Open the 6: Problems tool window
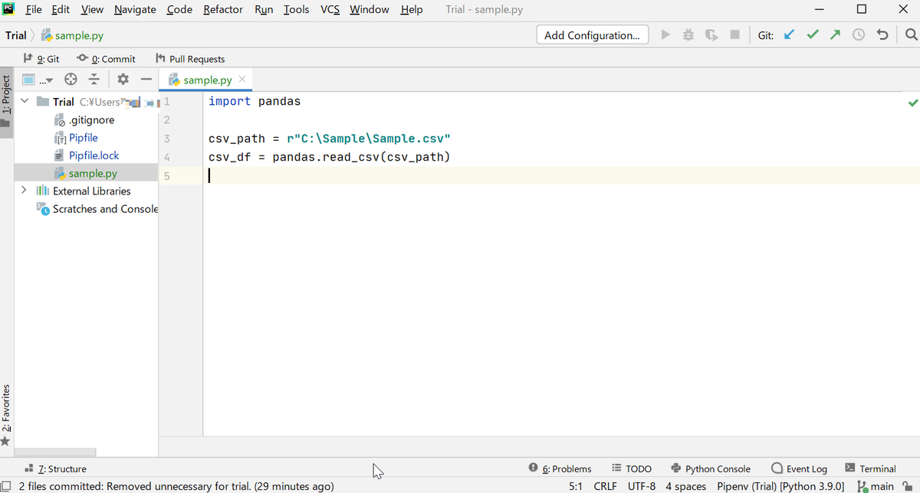The image size is (920, 493). pos(560,469)
